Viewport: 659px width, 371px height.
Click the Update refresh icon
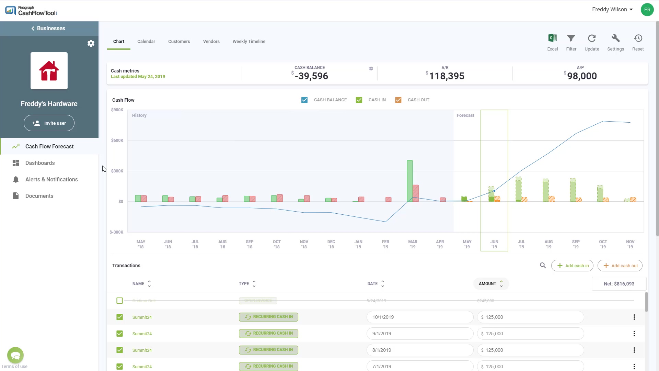coord(592,38)
